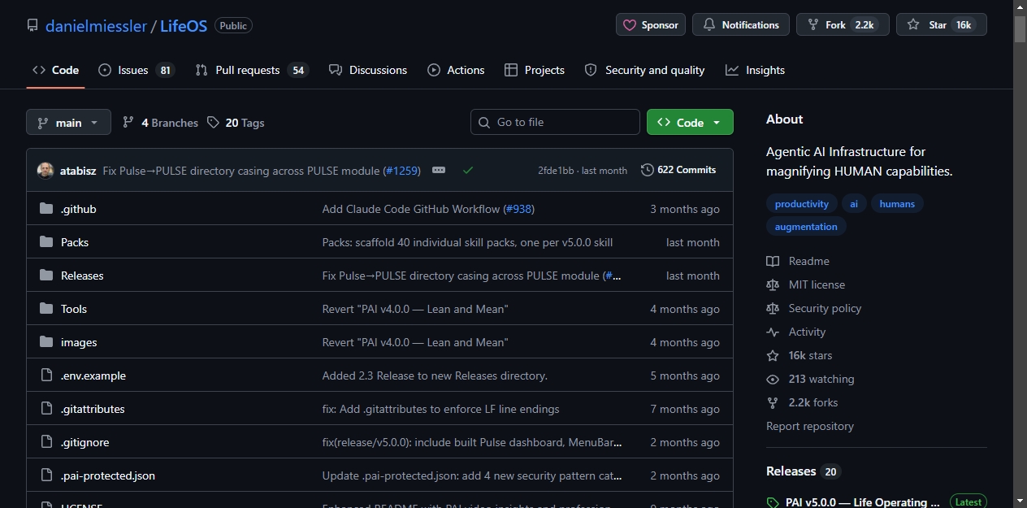Click the Tools folder icon
The height and width of the screenshot is (508, 1027).
click(46, 309)
